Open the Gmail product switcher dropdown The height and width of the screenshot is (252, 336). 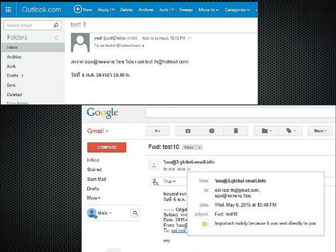pyautogui.click(x=107, y=131)
